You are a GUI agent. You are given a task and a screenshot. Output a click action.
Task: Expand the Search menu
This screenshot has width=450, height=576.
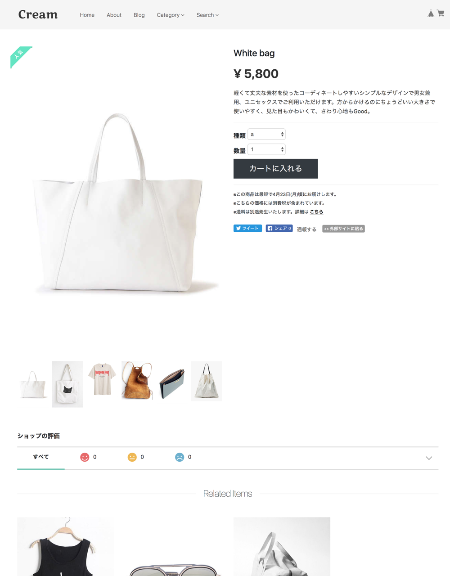pyautogui.click(x=207, y=15)
